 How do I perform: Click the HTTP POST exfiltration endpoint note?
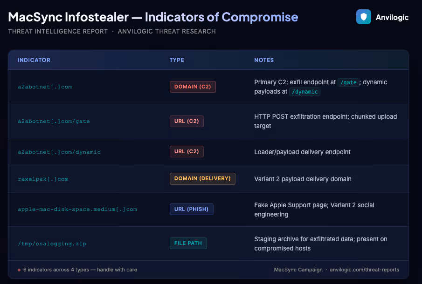(x=325, y=121)
